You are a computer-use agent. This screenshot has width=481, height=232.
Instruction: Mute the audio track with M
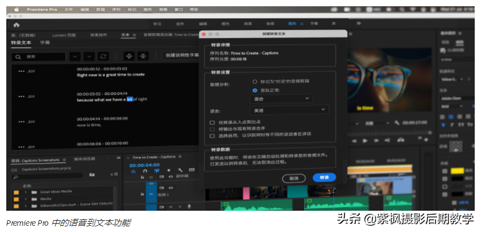click(x=171, y=207)
